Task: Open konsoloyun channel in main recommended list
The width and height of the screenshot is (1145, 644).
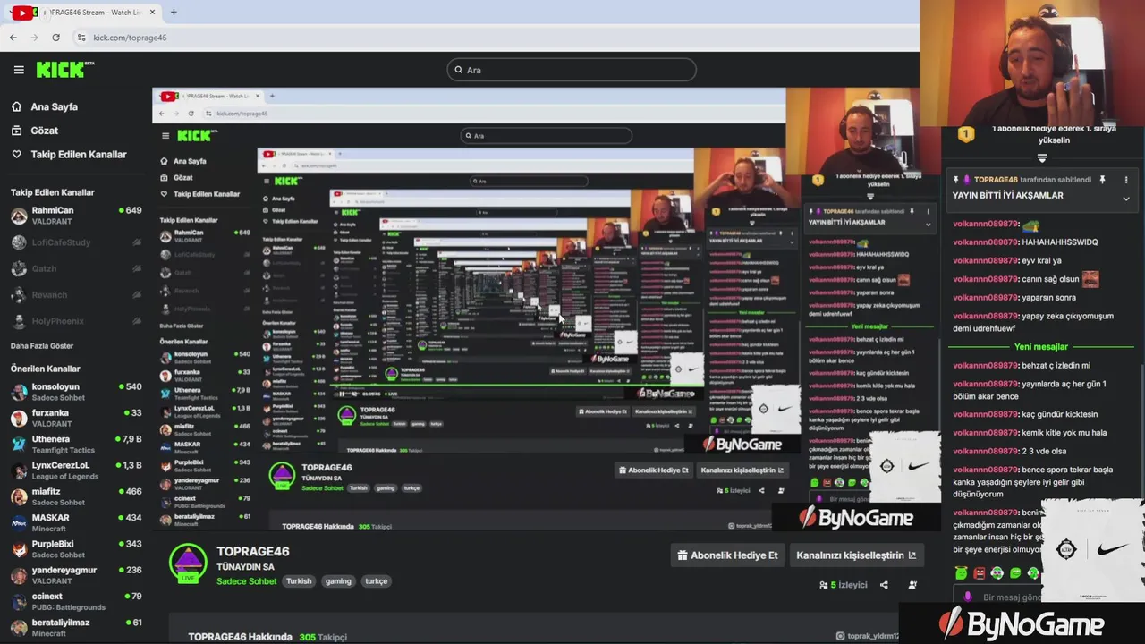Action: 76,392
